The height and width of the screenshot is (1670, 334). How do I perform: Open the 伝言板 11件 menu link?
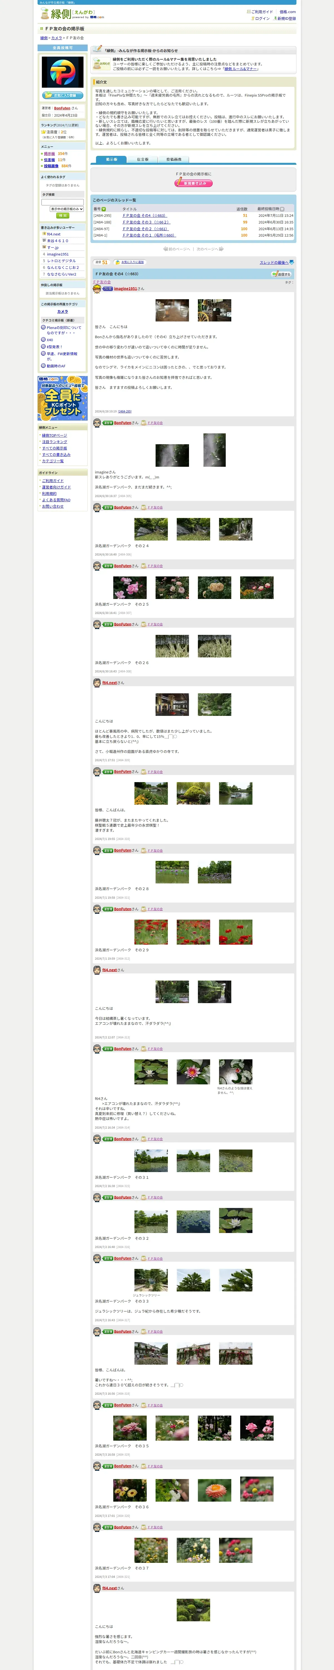(49, 160)
